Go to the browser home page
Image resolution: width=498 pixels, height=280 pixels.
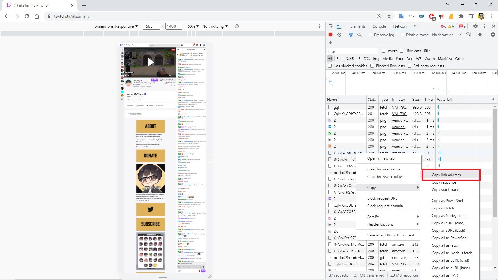click(37, 16)
